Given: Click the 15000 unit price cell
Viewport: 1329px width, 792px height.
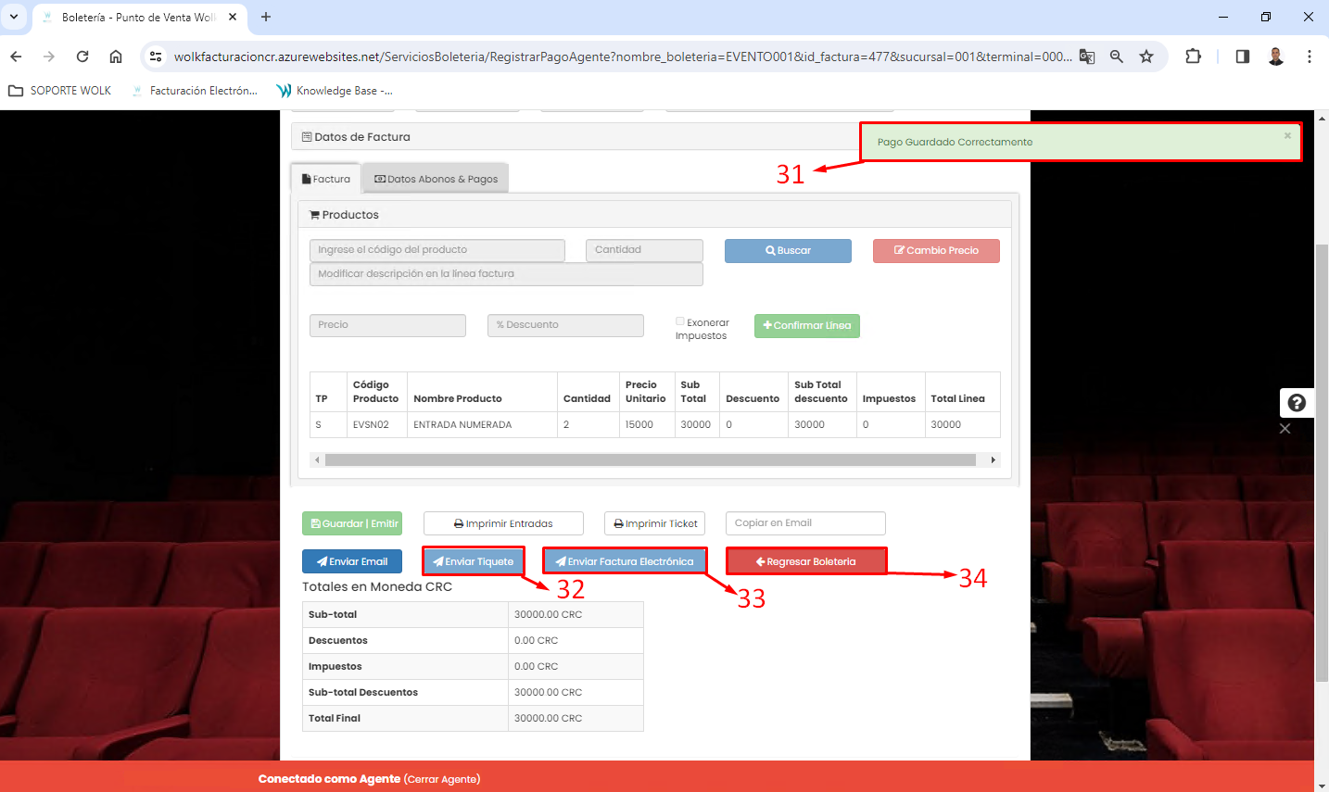Looking at the screenshot, I should [647, 424].
